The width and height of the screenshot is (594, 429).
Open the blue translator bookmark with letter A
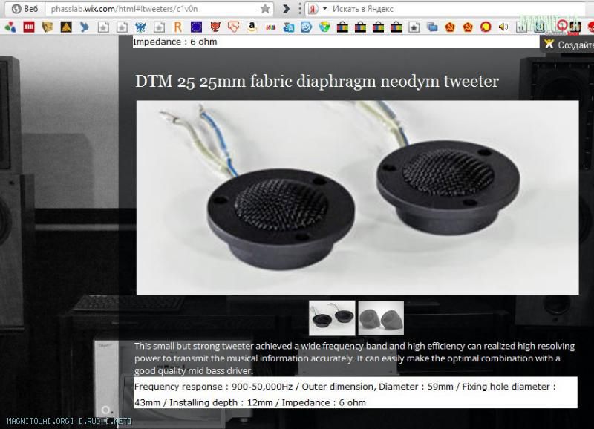(289, 27)
